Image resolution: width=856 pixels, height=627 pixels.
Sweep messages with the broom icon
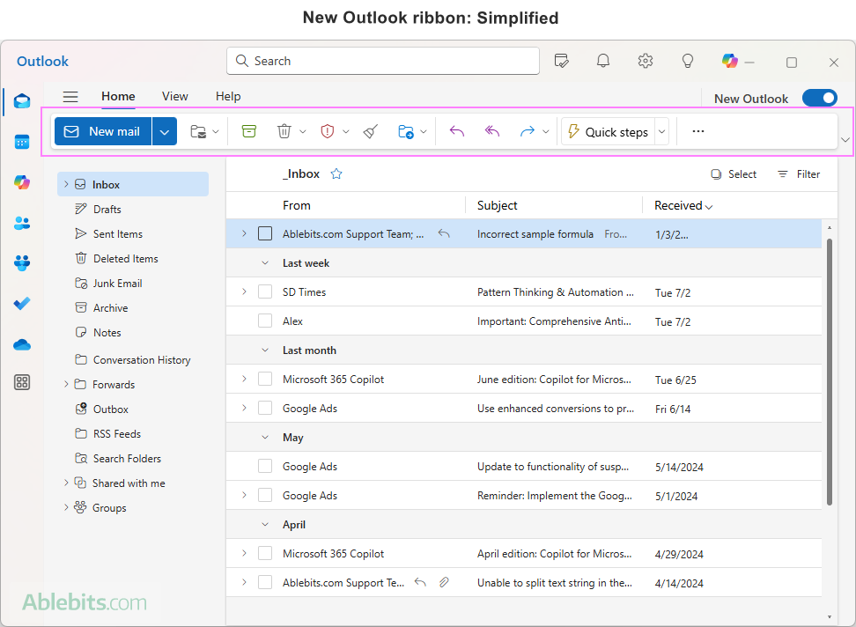click(370, 130)
